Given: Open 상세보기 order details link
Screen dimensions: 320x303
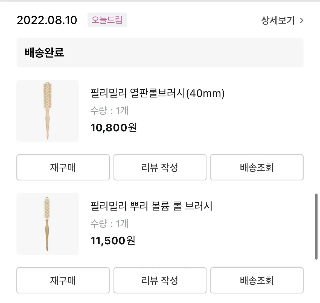Looking at the screenshot, I should point(278,20).
